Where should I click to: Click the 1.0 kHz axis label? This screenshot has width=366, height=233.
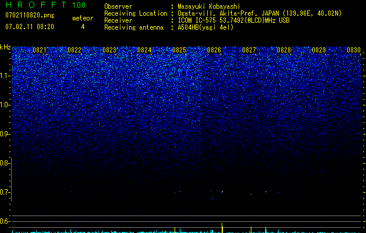[x=5, y=105]
